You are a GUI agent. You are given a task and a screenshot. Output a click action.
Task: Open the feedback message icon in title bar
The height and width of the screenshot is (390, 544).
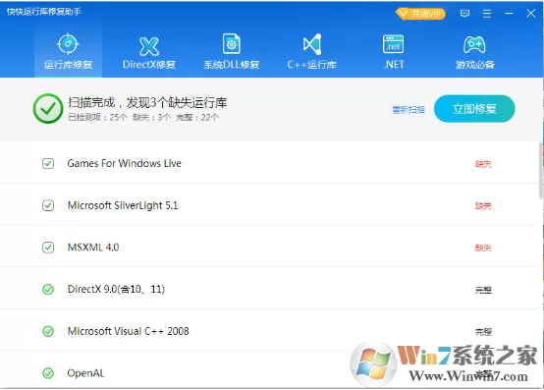click(464, 14)
